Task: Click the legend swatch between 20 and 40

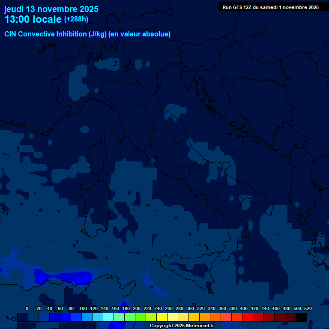Action: coord(44,317)
